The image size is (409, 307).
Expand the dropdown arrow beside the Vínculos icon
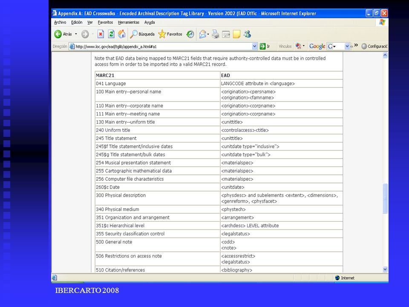coord(304,46)
